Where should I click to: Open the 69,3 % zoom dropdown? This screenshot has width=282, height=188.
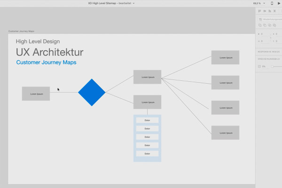(259, 3)
